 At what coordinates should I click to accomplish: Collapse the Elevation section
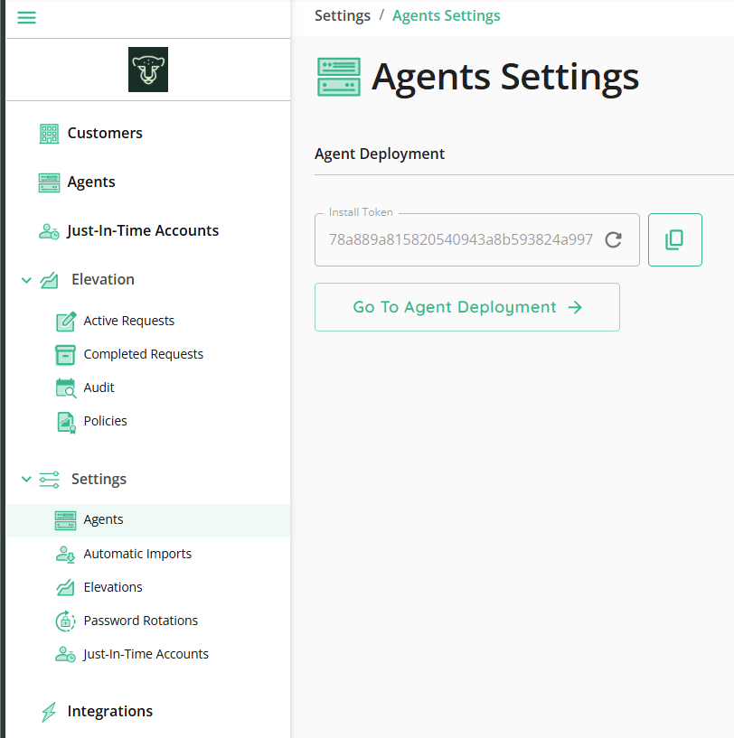pyautogui.click(x=26, y=279)
